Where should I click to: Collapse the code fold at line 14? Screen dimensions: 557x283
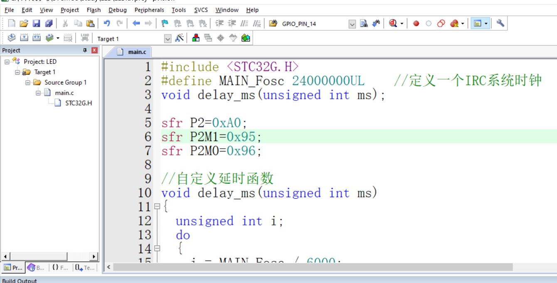(x=157, y=248)
